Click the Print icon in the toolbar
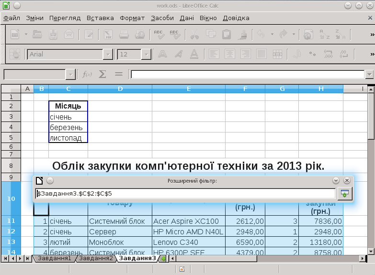Viewport: 375px width, 275px height. [124, 34]
